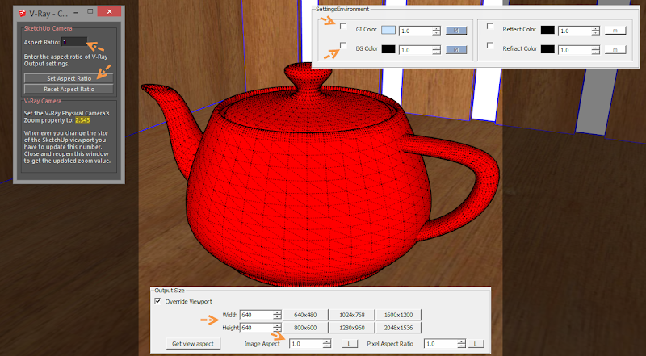The width and height of the screenshot is (646, 356).
Task: Open the Refract Color swatch picker
Action: [547, 49]
